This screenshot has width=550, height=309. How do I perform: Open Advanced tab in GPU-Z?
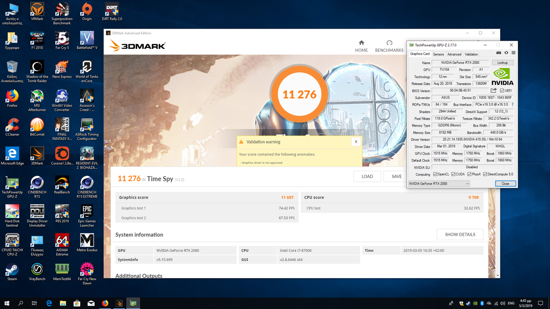click(x=454, y=55)
